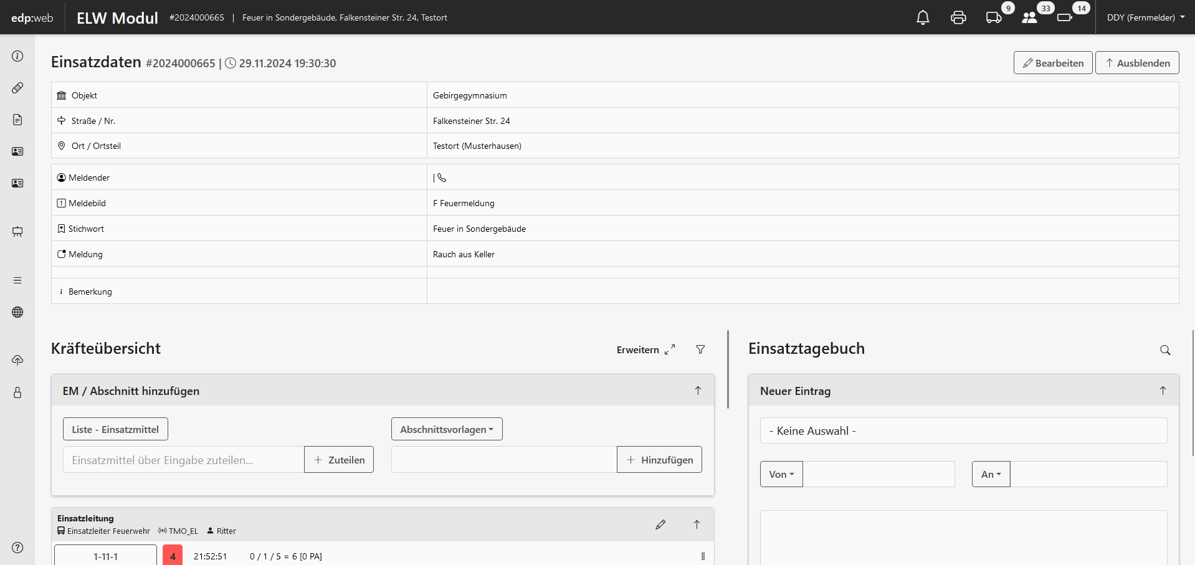
Task: Open the An dropdown
Action: click(x=991, y=474)
